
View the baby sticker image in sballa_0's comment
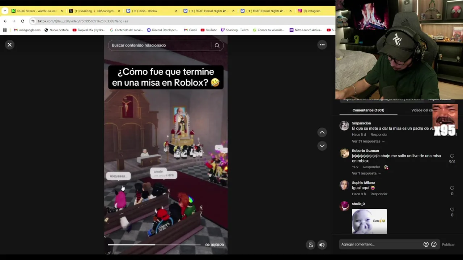(x=369, y=221)
